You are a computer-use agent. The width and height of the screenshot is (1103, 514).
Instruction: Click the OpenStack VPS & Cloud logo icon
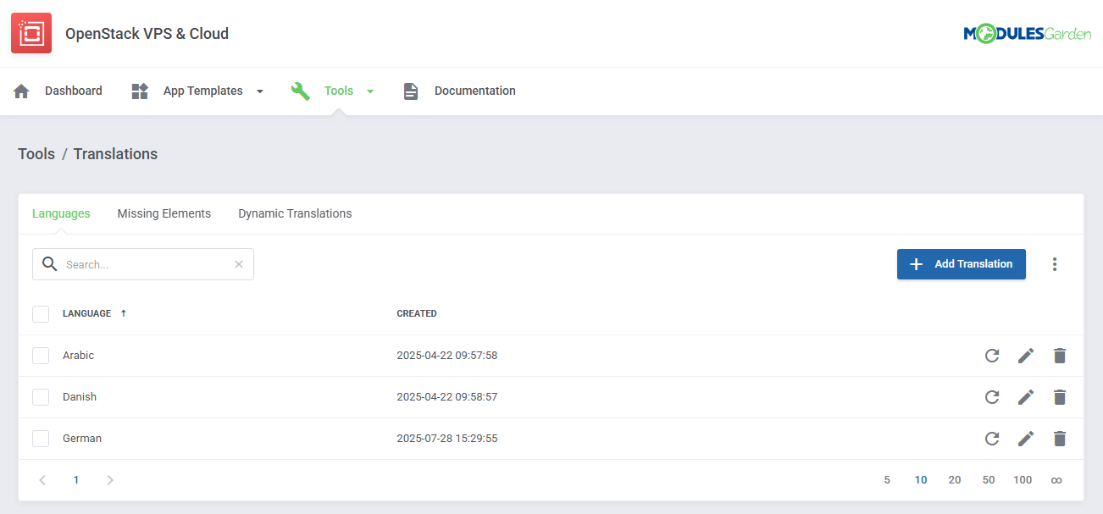point(31,34)
